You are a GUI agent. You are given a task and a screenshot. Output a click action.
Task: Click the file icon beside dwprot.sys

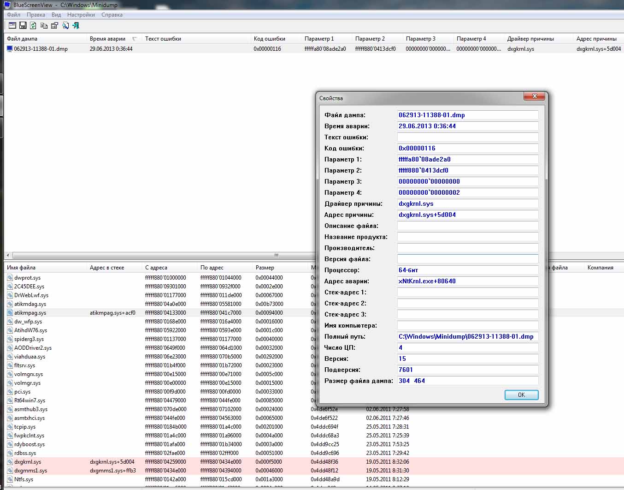point(10,278)
